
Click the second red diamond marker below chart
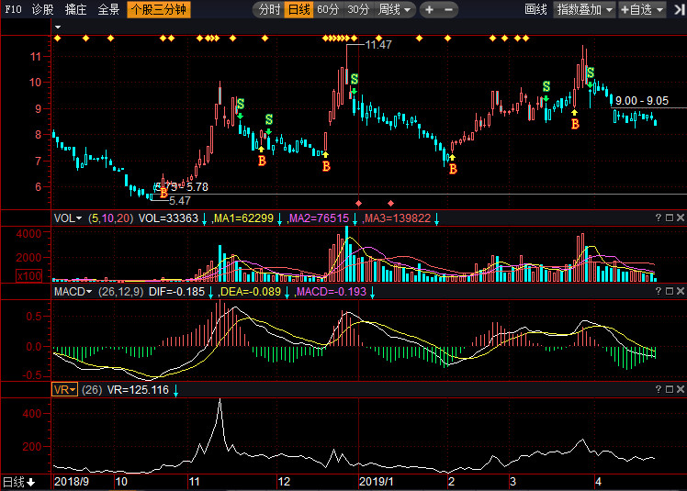pyautogui.click(x=391, y=203)
